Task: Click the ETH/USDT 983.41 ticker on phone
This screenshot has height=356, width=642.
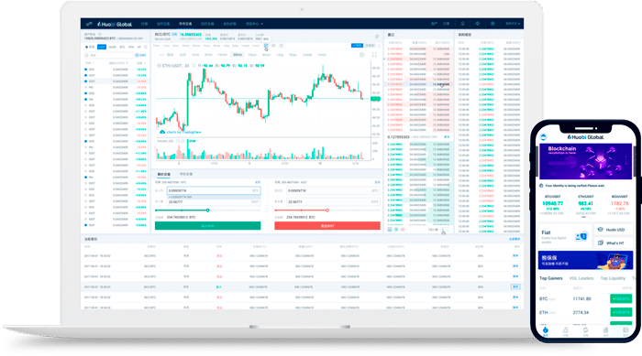Action: (585, 204)
